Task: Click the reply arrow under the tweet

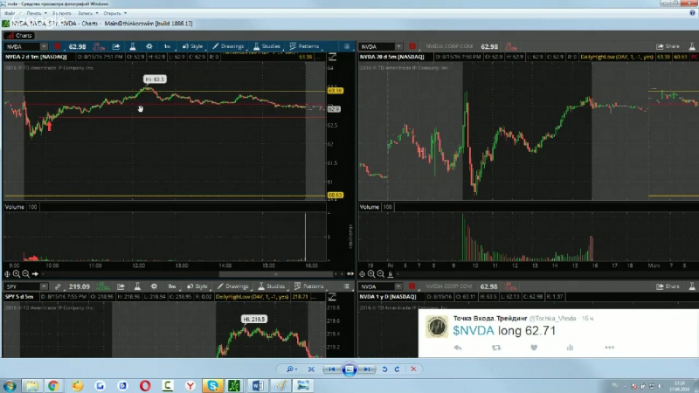Action: click(458, 348)
